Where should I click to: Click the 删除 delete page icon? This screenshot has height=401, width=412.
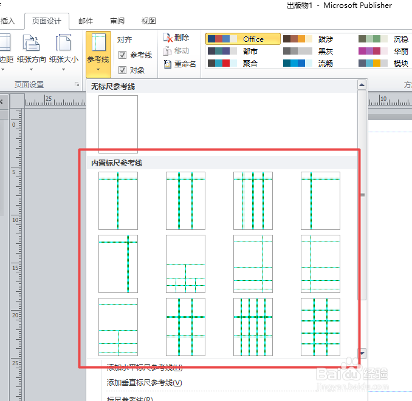point(167,38)
